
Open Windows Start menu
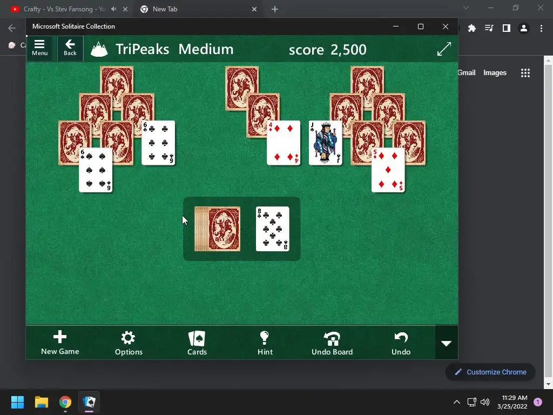[17, 402]
